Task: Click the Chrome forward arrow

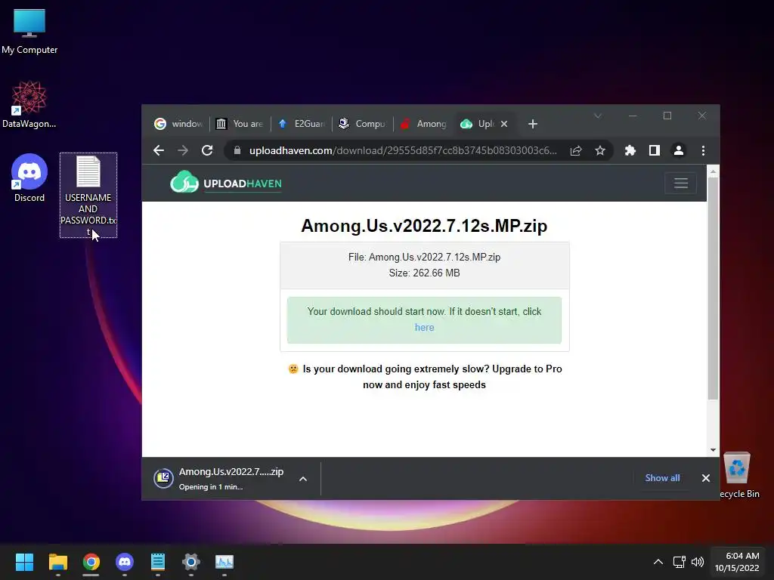Action: [183, 150]
